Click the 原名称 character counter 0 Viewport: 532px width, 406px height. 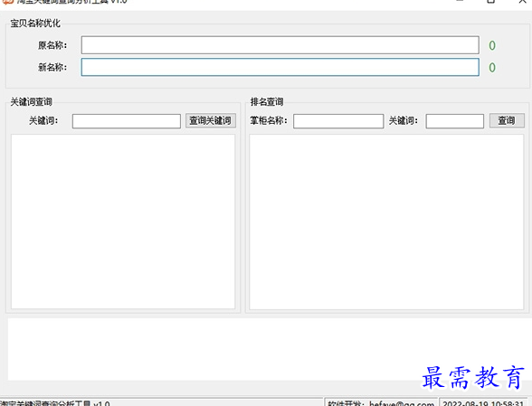(x=492, y=45)
